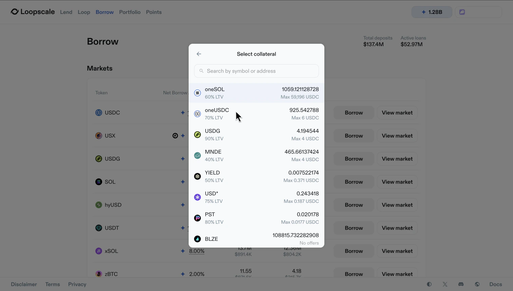513x291 pixels.
Task: Click the Token column header
Action: [101, 93]
